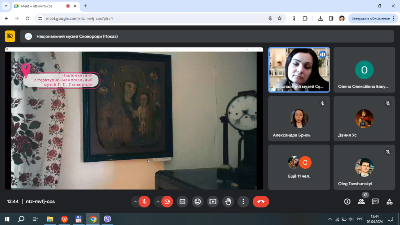This screenshot has height=225, width=400.
Task: Toggle closed captions button
Action: [182, 202]
